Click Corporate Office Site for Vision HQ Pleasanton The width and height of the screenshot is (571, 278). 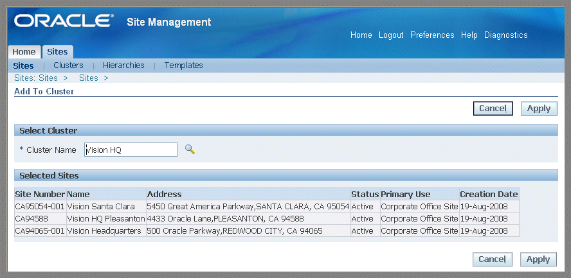419,219
